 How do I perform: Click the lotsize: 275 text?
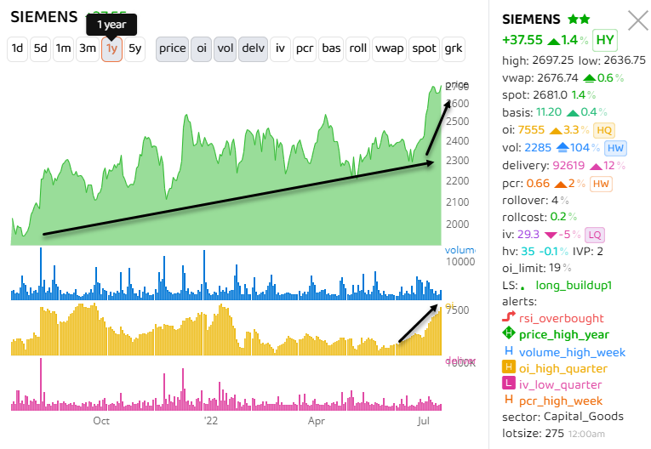533,433
